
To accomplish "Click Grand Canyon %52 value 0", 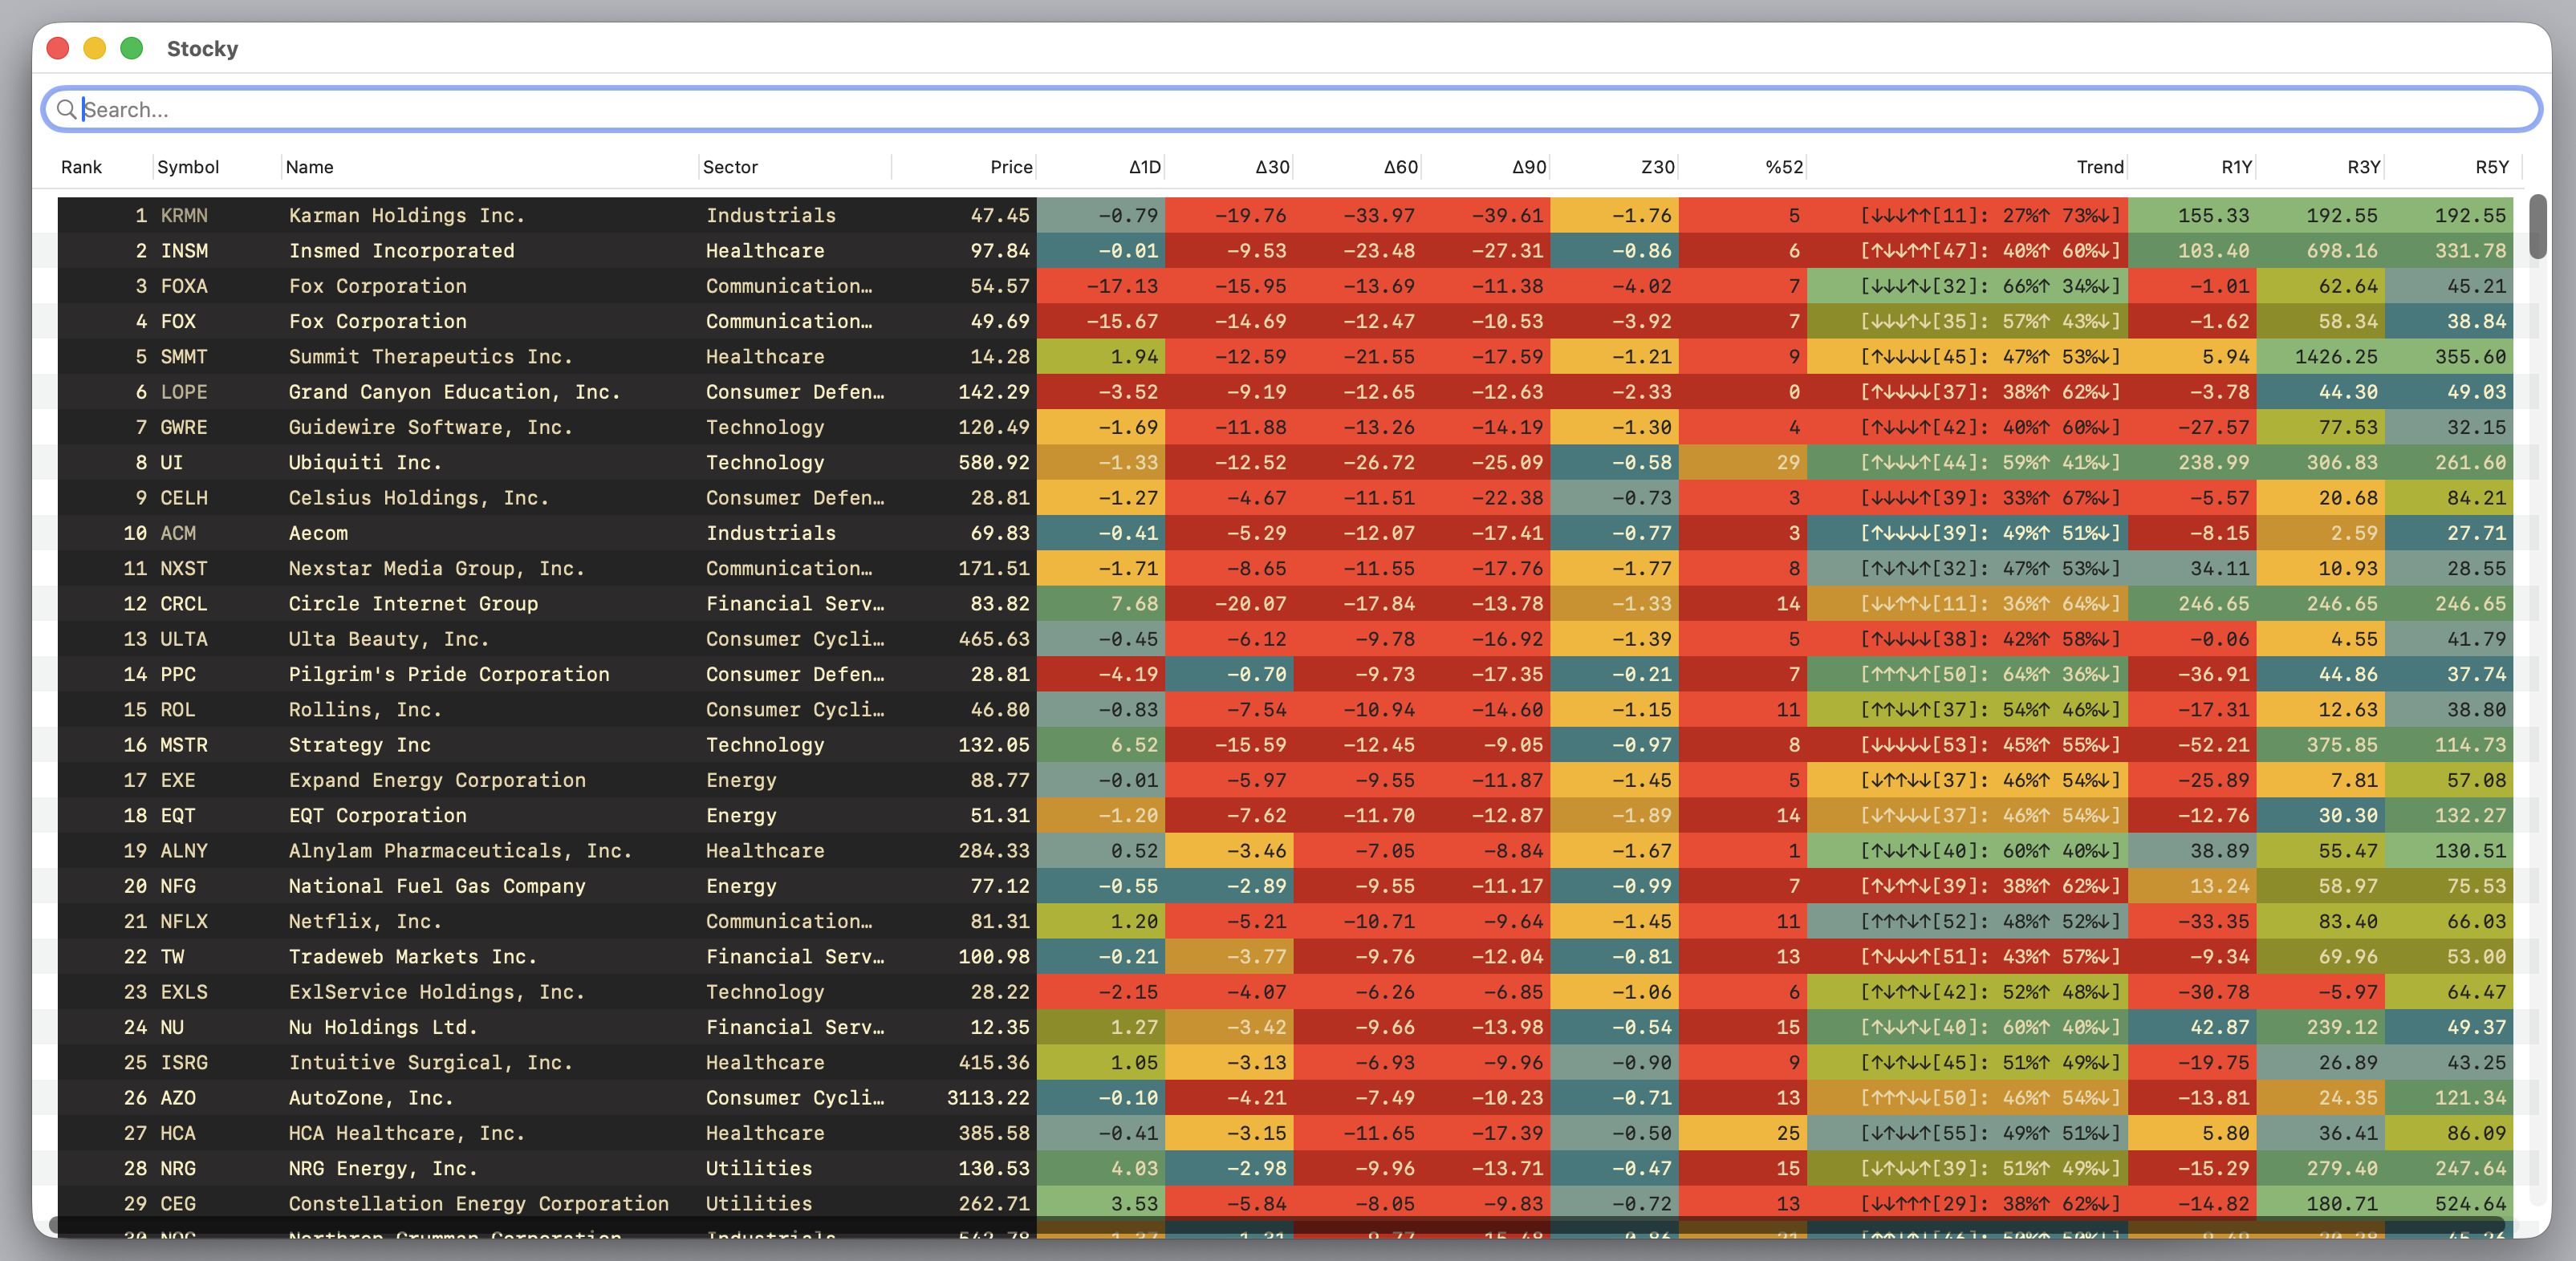I will pos(1793,391).
